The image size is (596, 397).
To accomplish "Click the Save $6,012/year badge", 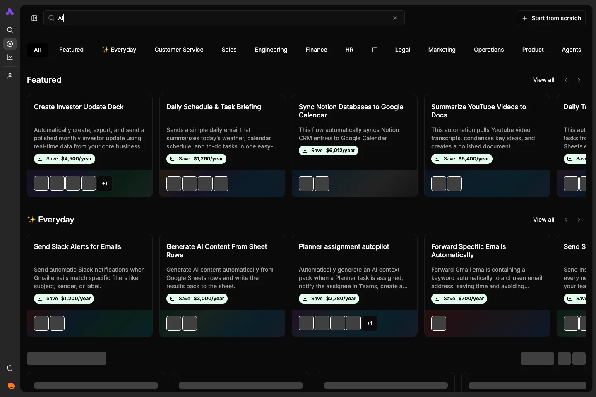I will coord(329,151).
